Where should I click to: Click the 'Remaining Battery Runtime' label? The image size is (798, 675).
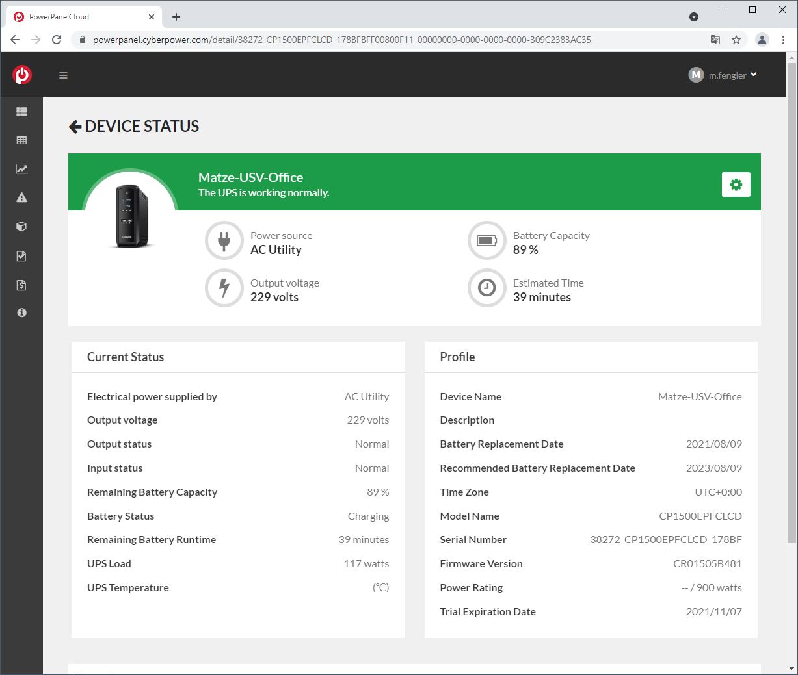152,540
